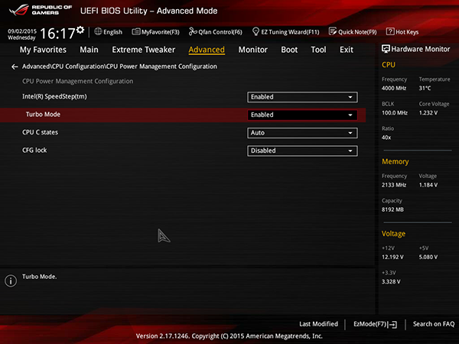Viewport: 459px width, 344px height.
Task: Click the Hardware Monitor display icon
Action: [x=386, y=49]
